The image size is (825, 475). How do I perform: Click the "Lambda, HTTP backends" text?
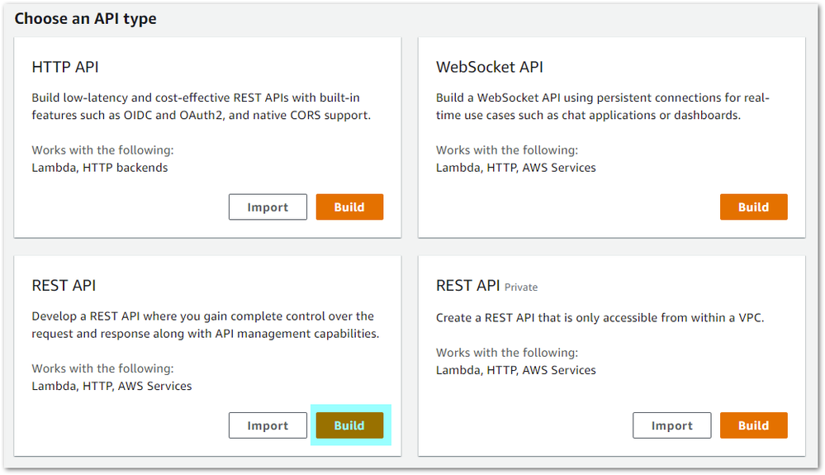100,168
